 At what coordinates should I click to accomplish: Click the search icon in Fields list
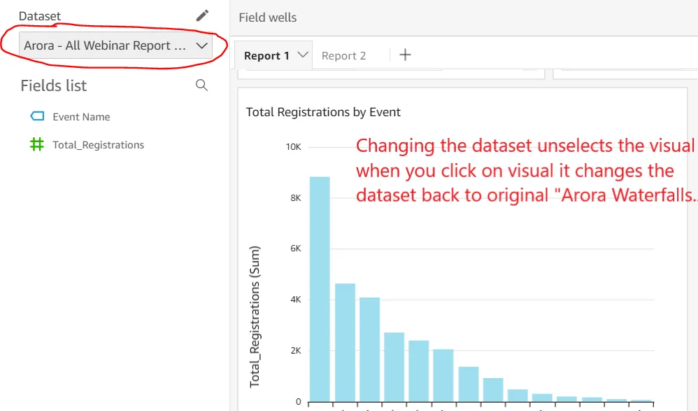201,85
